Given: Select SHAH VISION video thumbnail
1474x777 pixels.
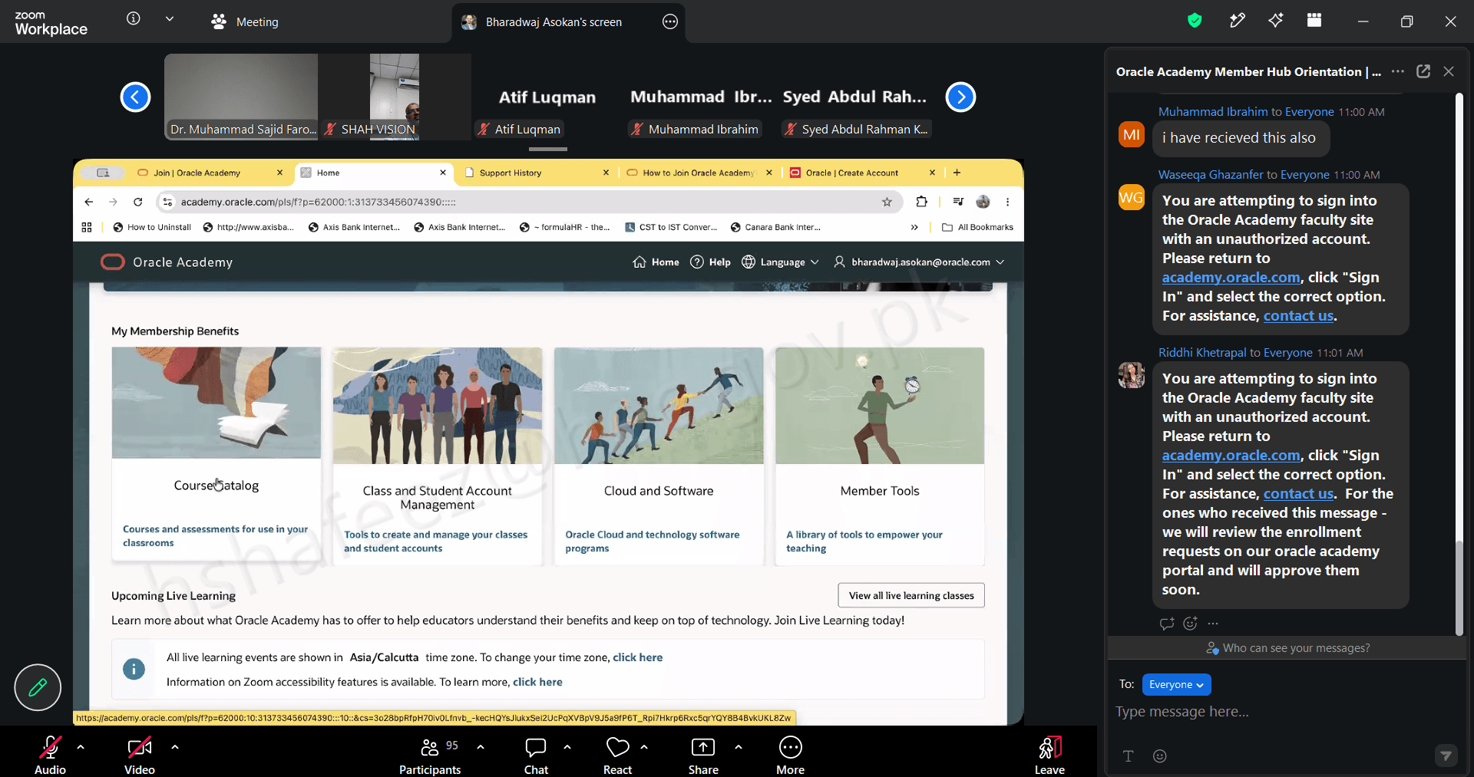Looking at the screenshot, I should [395, 97].
